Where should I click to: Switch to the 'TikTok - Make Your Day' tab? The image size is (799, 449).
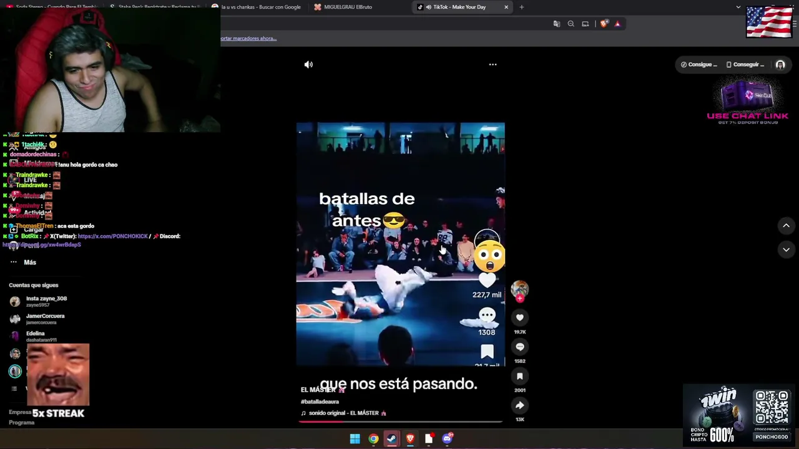click(459, 7)
